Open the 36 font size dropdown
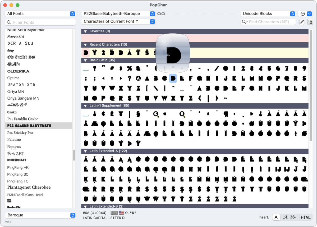The image size is (317, 227). tap(293, 217)
